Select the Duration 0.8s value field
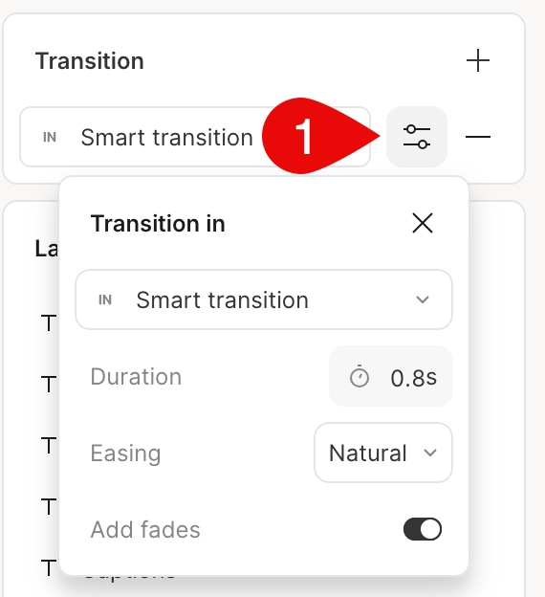The image size is (545, 597). [x=391, y=376]
